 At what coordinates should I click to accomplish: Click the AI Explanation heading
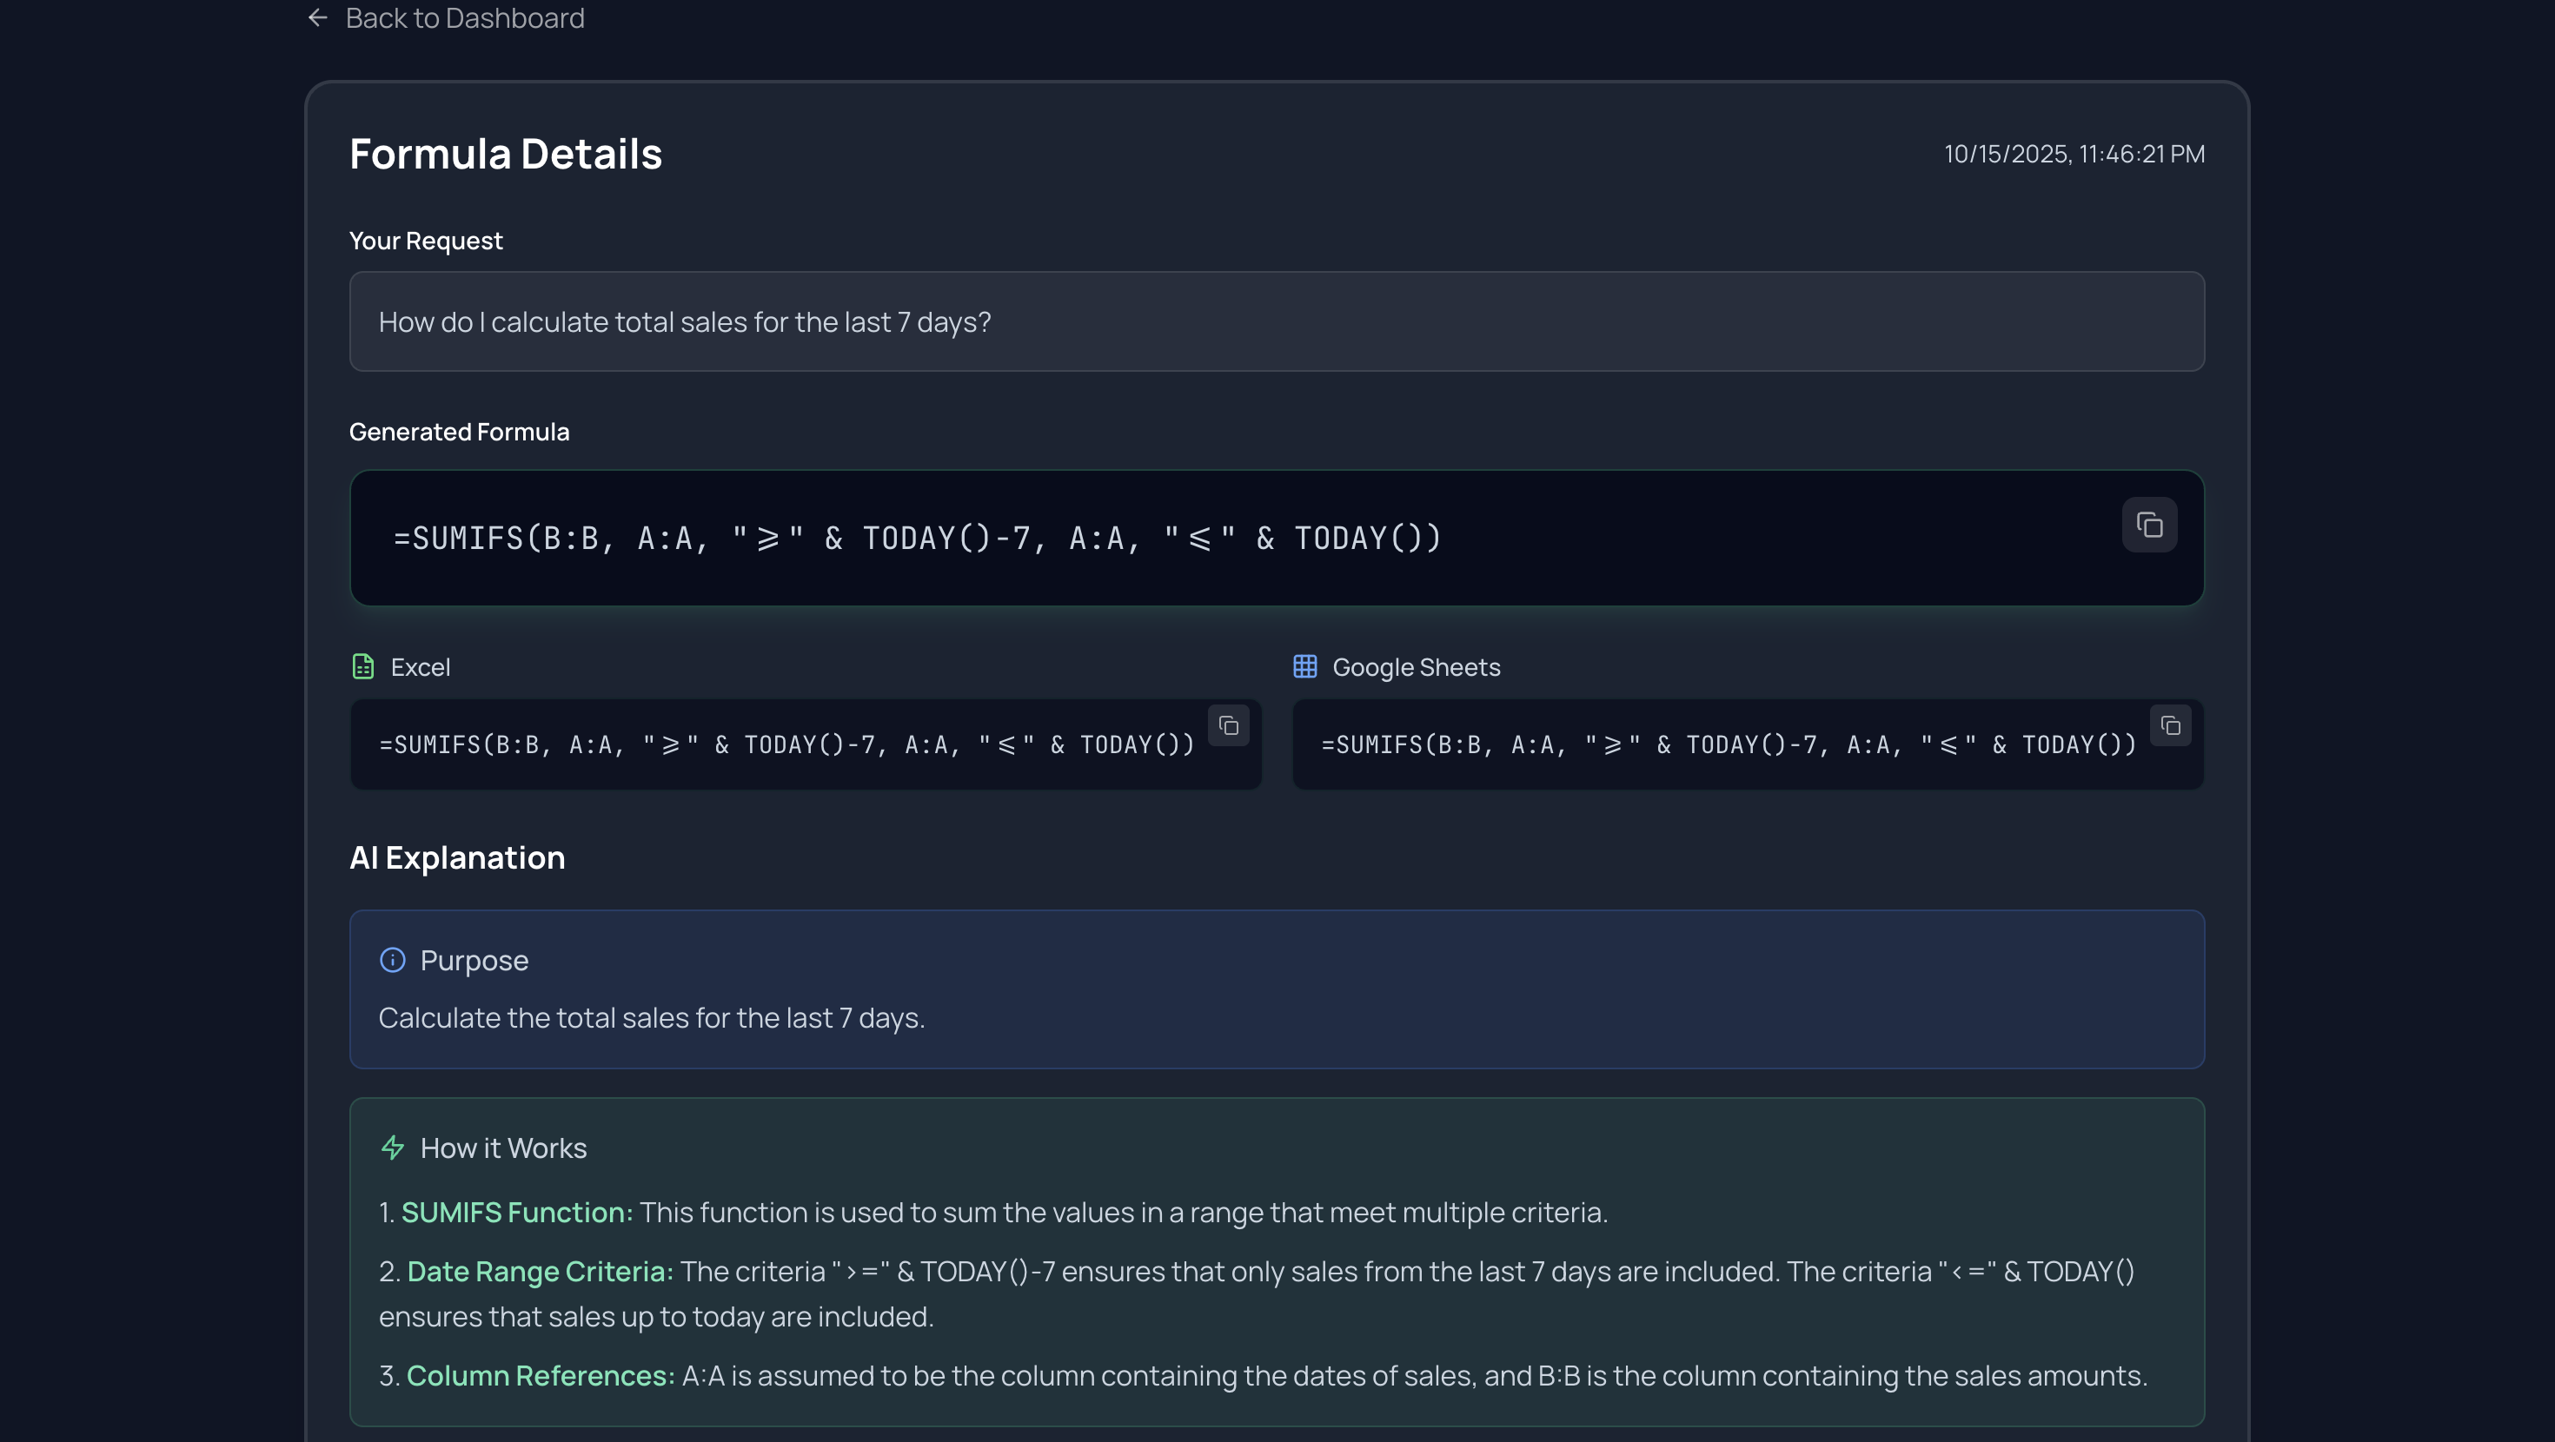456,858
